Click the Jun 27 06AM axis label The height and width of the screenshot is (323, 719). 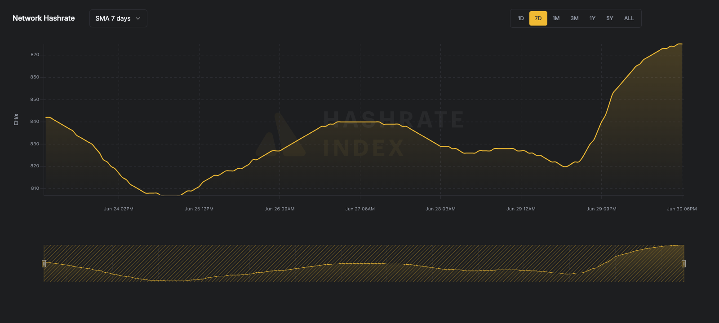[x=360, y=209]
